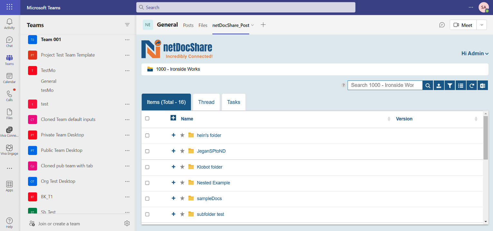Open the filter funnel in netDocShare toolbar

click(450, 85)
